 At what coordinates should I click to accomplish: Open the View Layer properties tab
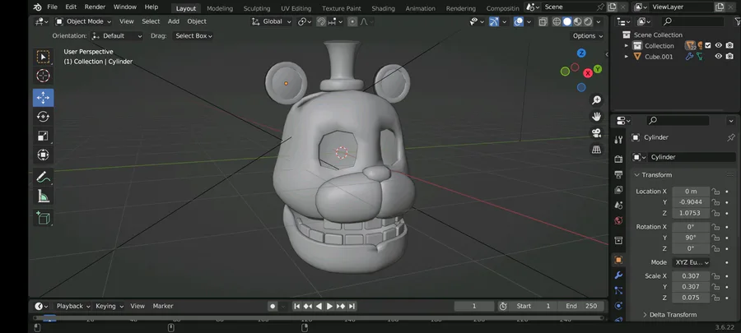point(618,190)
